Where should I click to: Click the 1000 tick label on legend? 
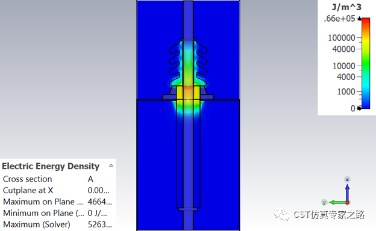pyautogui.click(x=346, y=91)
